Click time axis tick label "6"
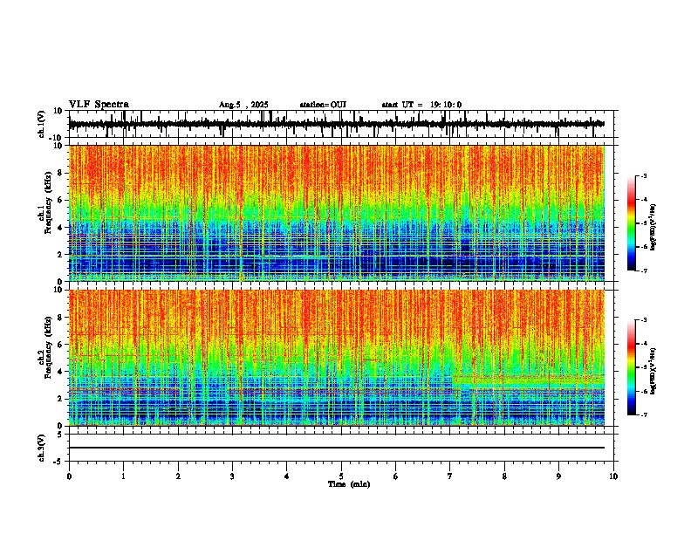Screen dimensions: 691x534 (396, 476)
